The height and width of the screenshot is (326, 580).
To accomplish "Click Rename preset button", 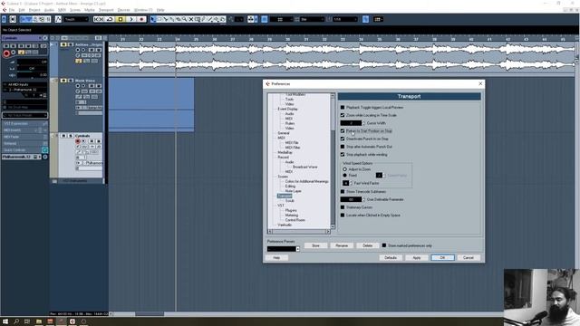I will pyautogui.click(x=342, y=245).
